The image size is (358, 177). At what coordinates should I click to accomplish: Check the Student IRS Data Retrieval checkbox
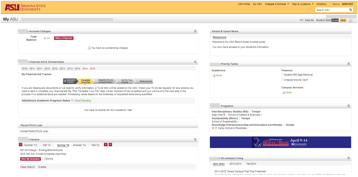click(282, 75)
